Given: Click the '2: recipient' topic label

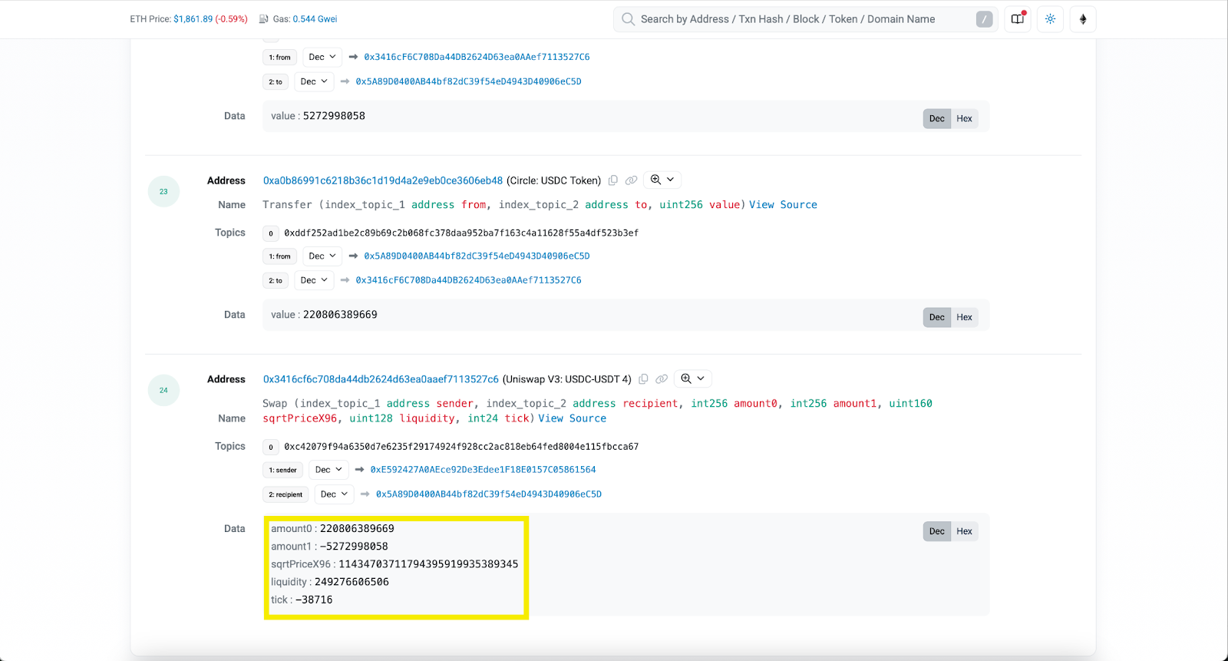Looking at the screenshot, I should pyautogui.click(x=286, y=494).
